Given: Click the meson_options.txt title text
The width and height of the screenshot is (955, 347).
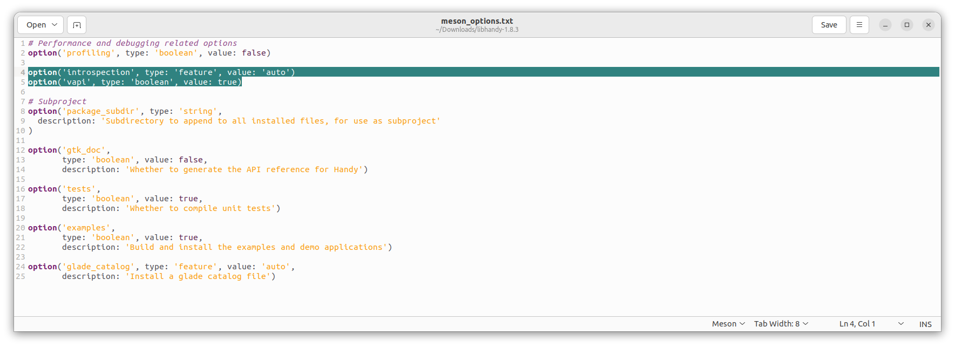Looking at the screenshot, I should click(x=477, y=21).
